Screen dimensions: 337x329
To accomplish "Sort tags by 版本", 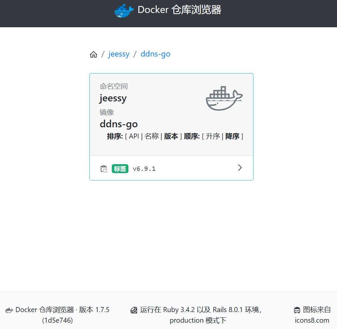I will (x=171, y=136).
